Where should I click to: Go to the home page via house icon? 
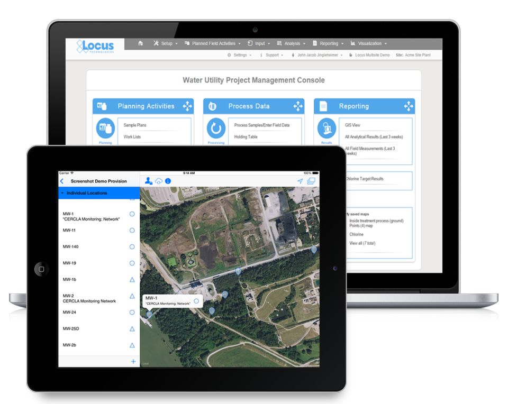(x=140, y=43)
